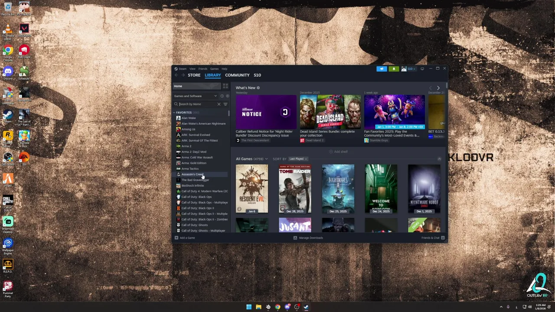555x312 pixels.
Task: Open Google Chrome desktop shortcut
Action: (8, 53)
